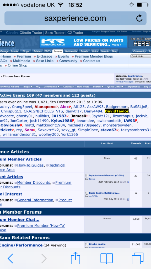The image size is (151, 269).
Task: Open the E-Garage link in submenu
Action: click(x=45, y=56)
